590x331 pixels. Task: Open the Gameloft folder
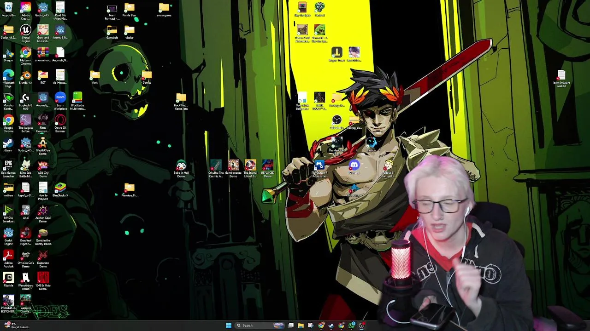coord(112,32)
